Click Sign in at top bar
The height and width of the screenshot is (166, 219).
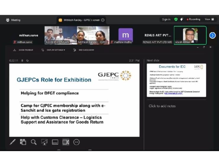166,20
